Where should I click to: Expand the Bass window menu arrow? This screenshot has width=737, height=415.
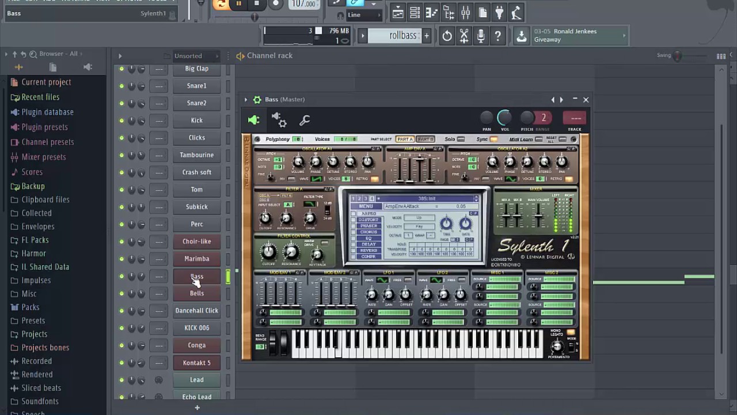[x=246, y=100]
